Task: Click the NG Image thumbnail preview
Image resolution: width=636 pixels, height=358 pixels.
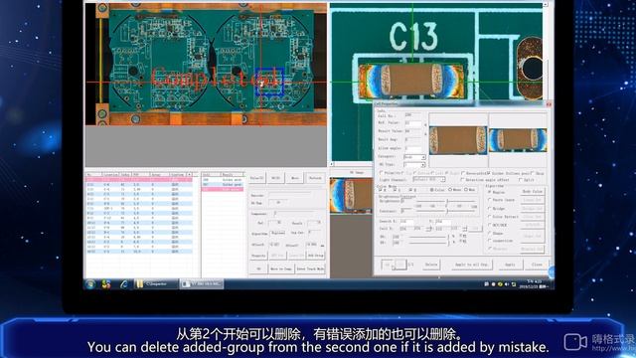Action: pyautogui.click(x=351, y=196)
